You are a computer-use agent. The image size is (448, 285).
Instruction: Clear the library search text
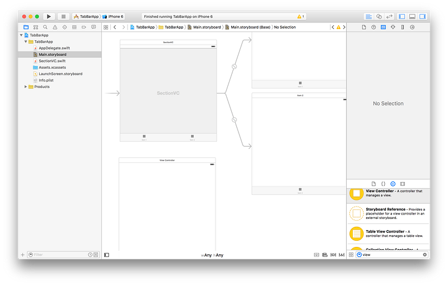pos(425,255)
